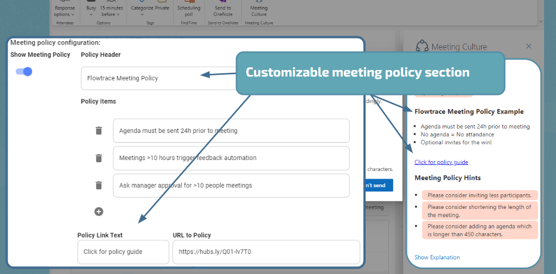This screenshot has width=556, height=274.
Task: Open the Busy status dropdown
Action: point(91,11)
